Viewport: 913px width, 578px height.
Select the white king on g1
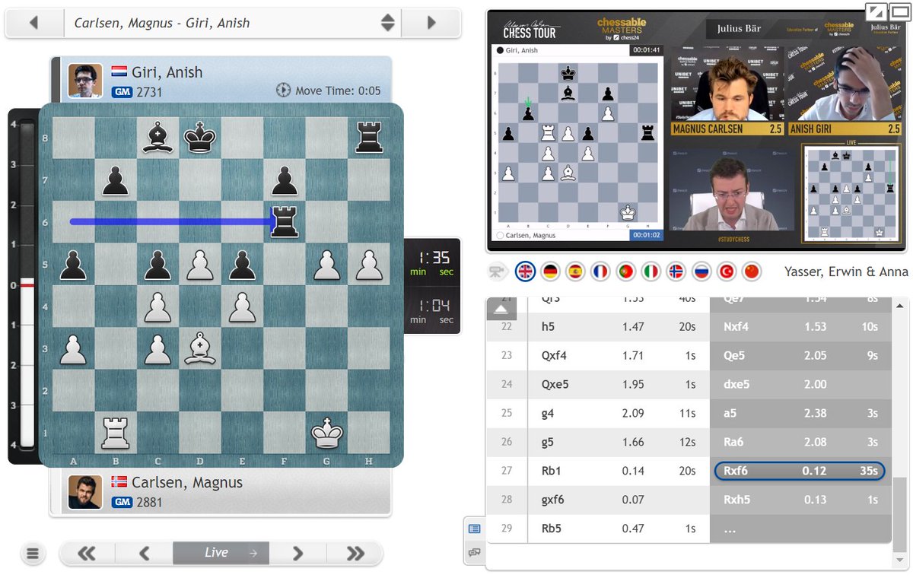pos(326,433)
